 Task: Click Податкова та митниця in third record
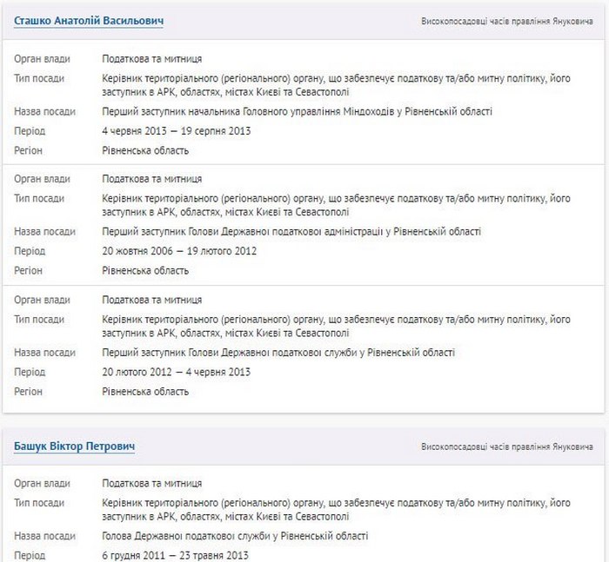[152, 300]
